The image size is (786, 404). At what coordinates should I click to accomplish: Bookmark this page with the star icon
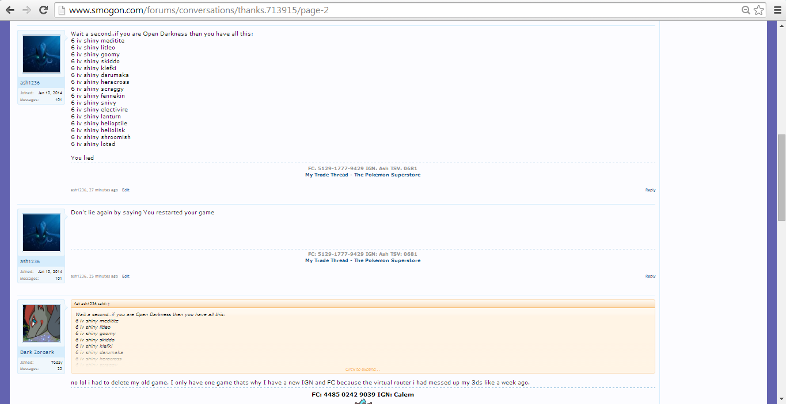(758, 10)
